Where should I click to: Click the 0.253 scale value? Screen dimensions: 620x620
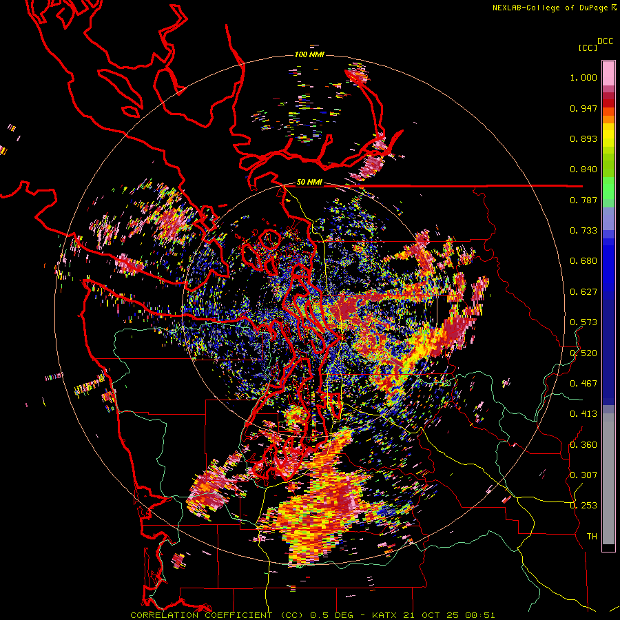point(583,506)
